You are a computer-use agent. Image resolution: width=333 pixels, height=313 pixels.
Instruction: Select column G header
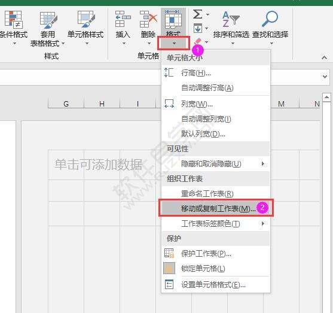[66, 104]
